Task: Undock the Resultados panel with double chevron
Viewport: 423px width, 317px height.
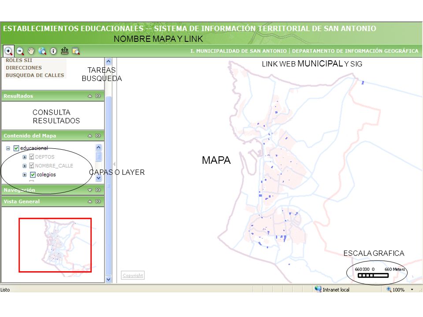Action: (98, 96)
